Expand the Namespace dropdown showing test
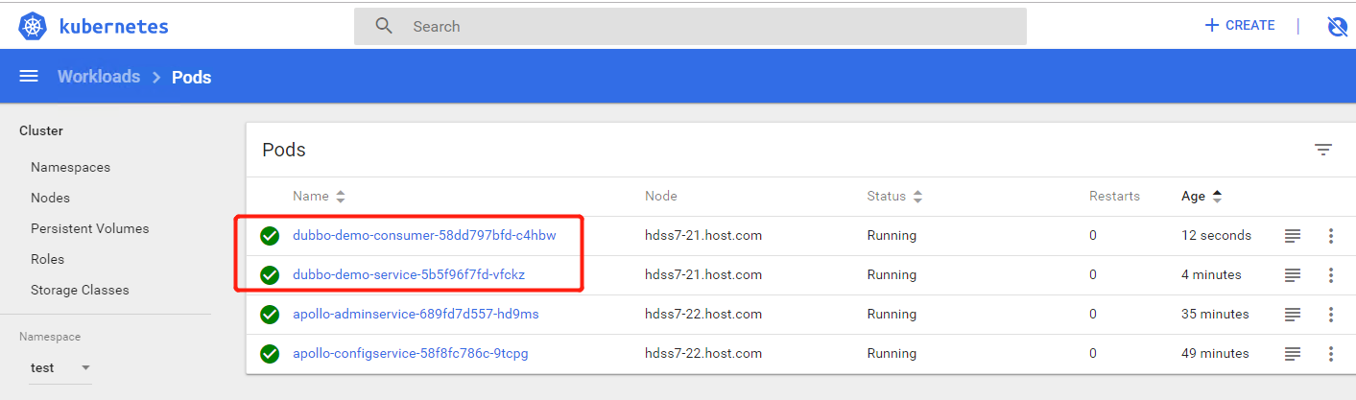Viewport: 1356px width, 400px height. (59, 368)
